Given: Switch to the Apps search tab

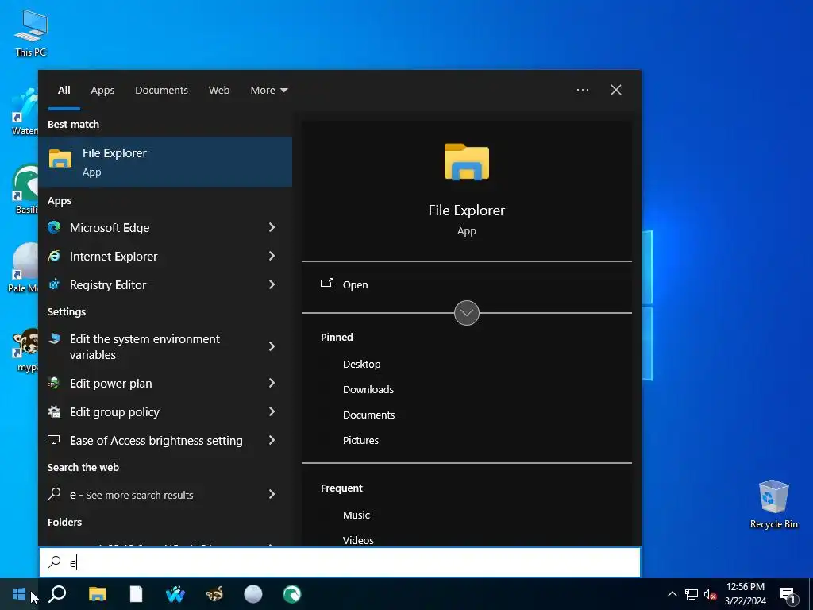Looking at the screenshot, I should pos(102,91).
